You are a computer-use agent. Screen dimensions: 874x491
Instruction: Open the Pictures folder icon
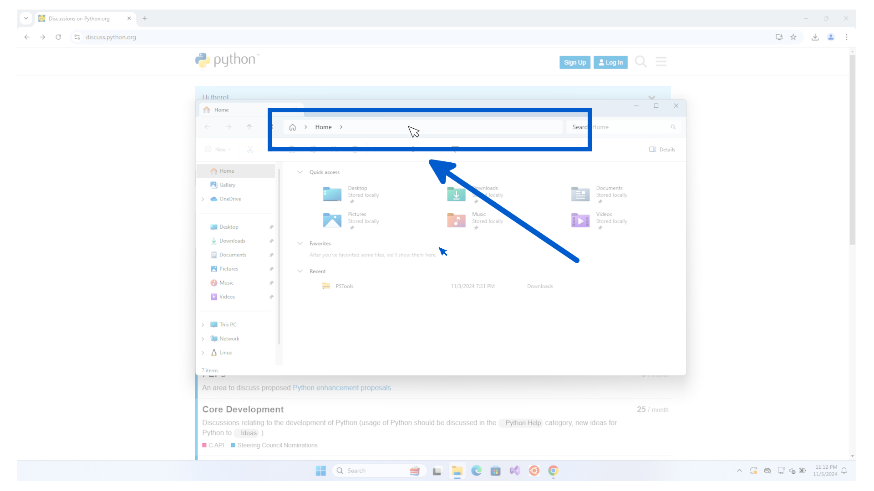[x=332, y=220]
